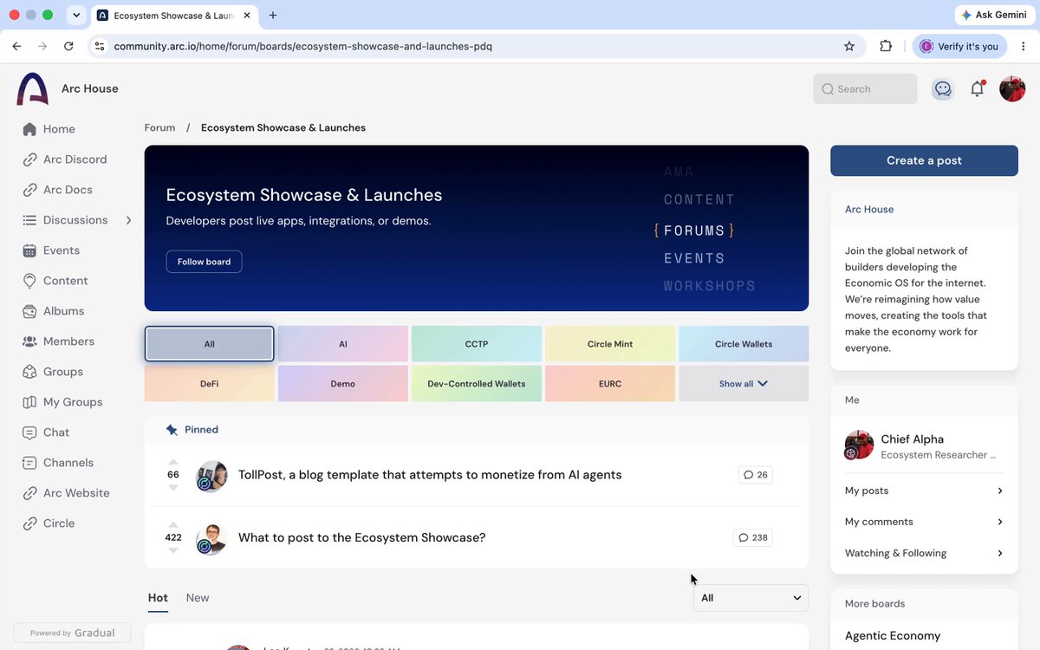Click the Ask Gemini button
Screen dimensions: 1040x650
993,16
